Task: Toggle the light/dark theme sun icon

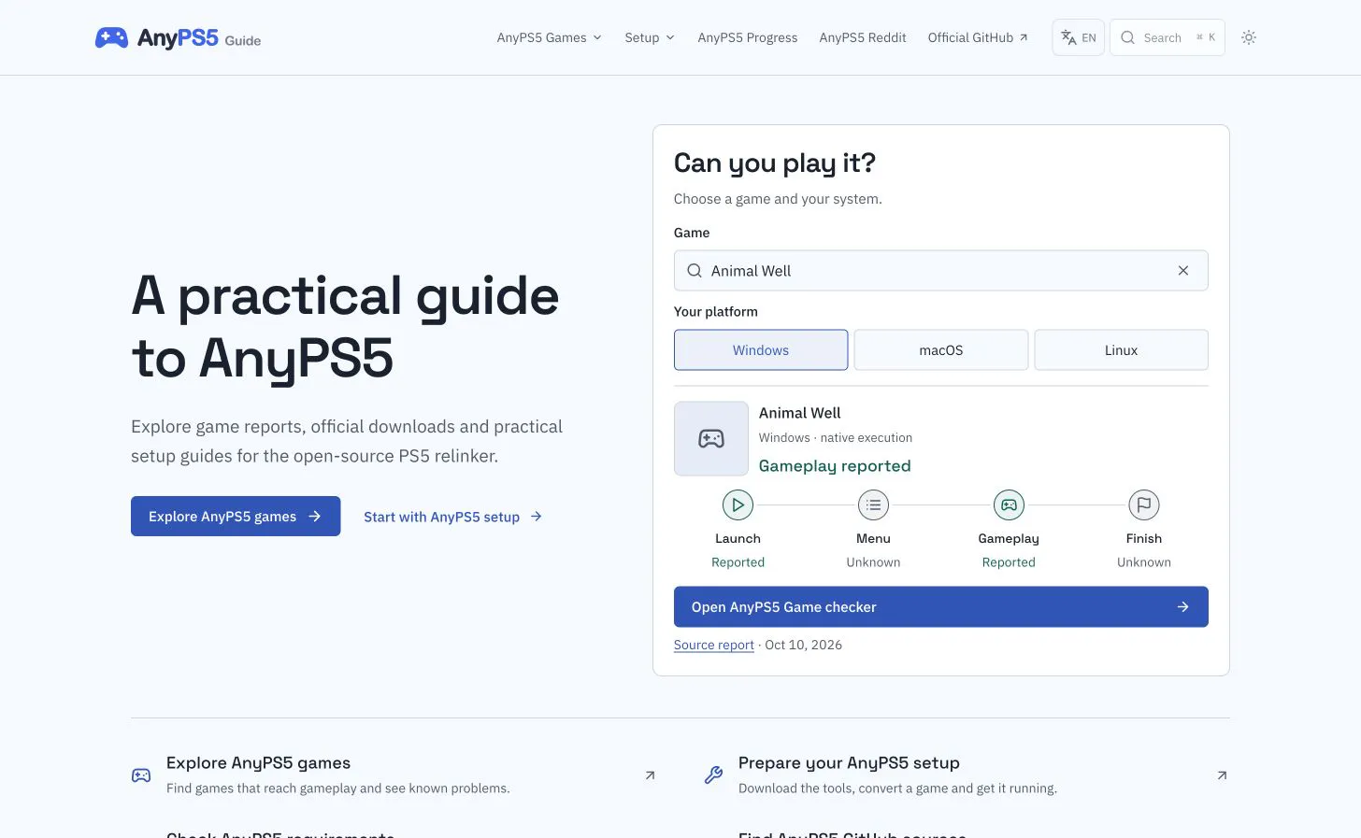Action: coord(1249,37)
